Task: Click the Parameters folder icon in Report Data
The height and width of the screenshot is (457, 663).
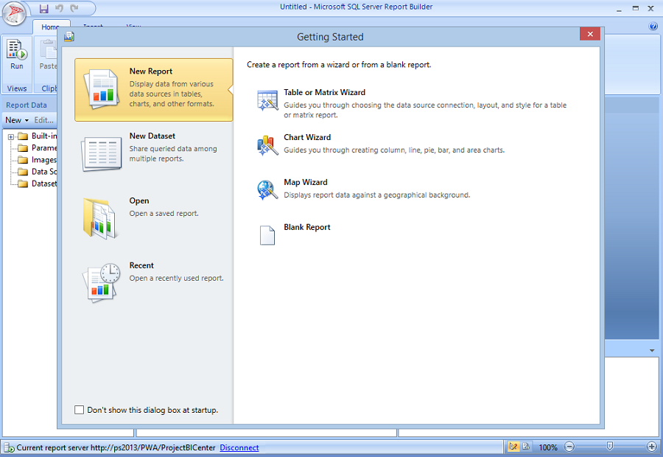Action: 23,147
